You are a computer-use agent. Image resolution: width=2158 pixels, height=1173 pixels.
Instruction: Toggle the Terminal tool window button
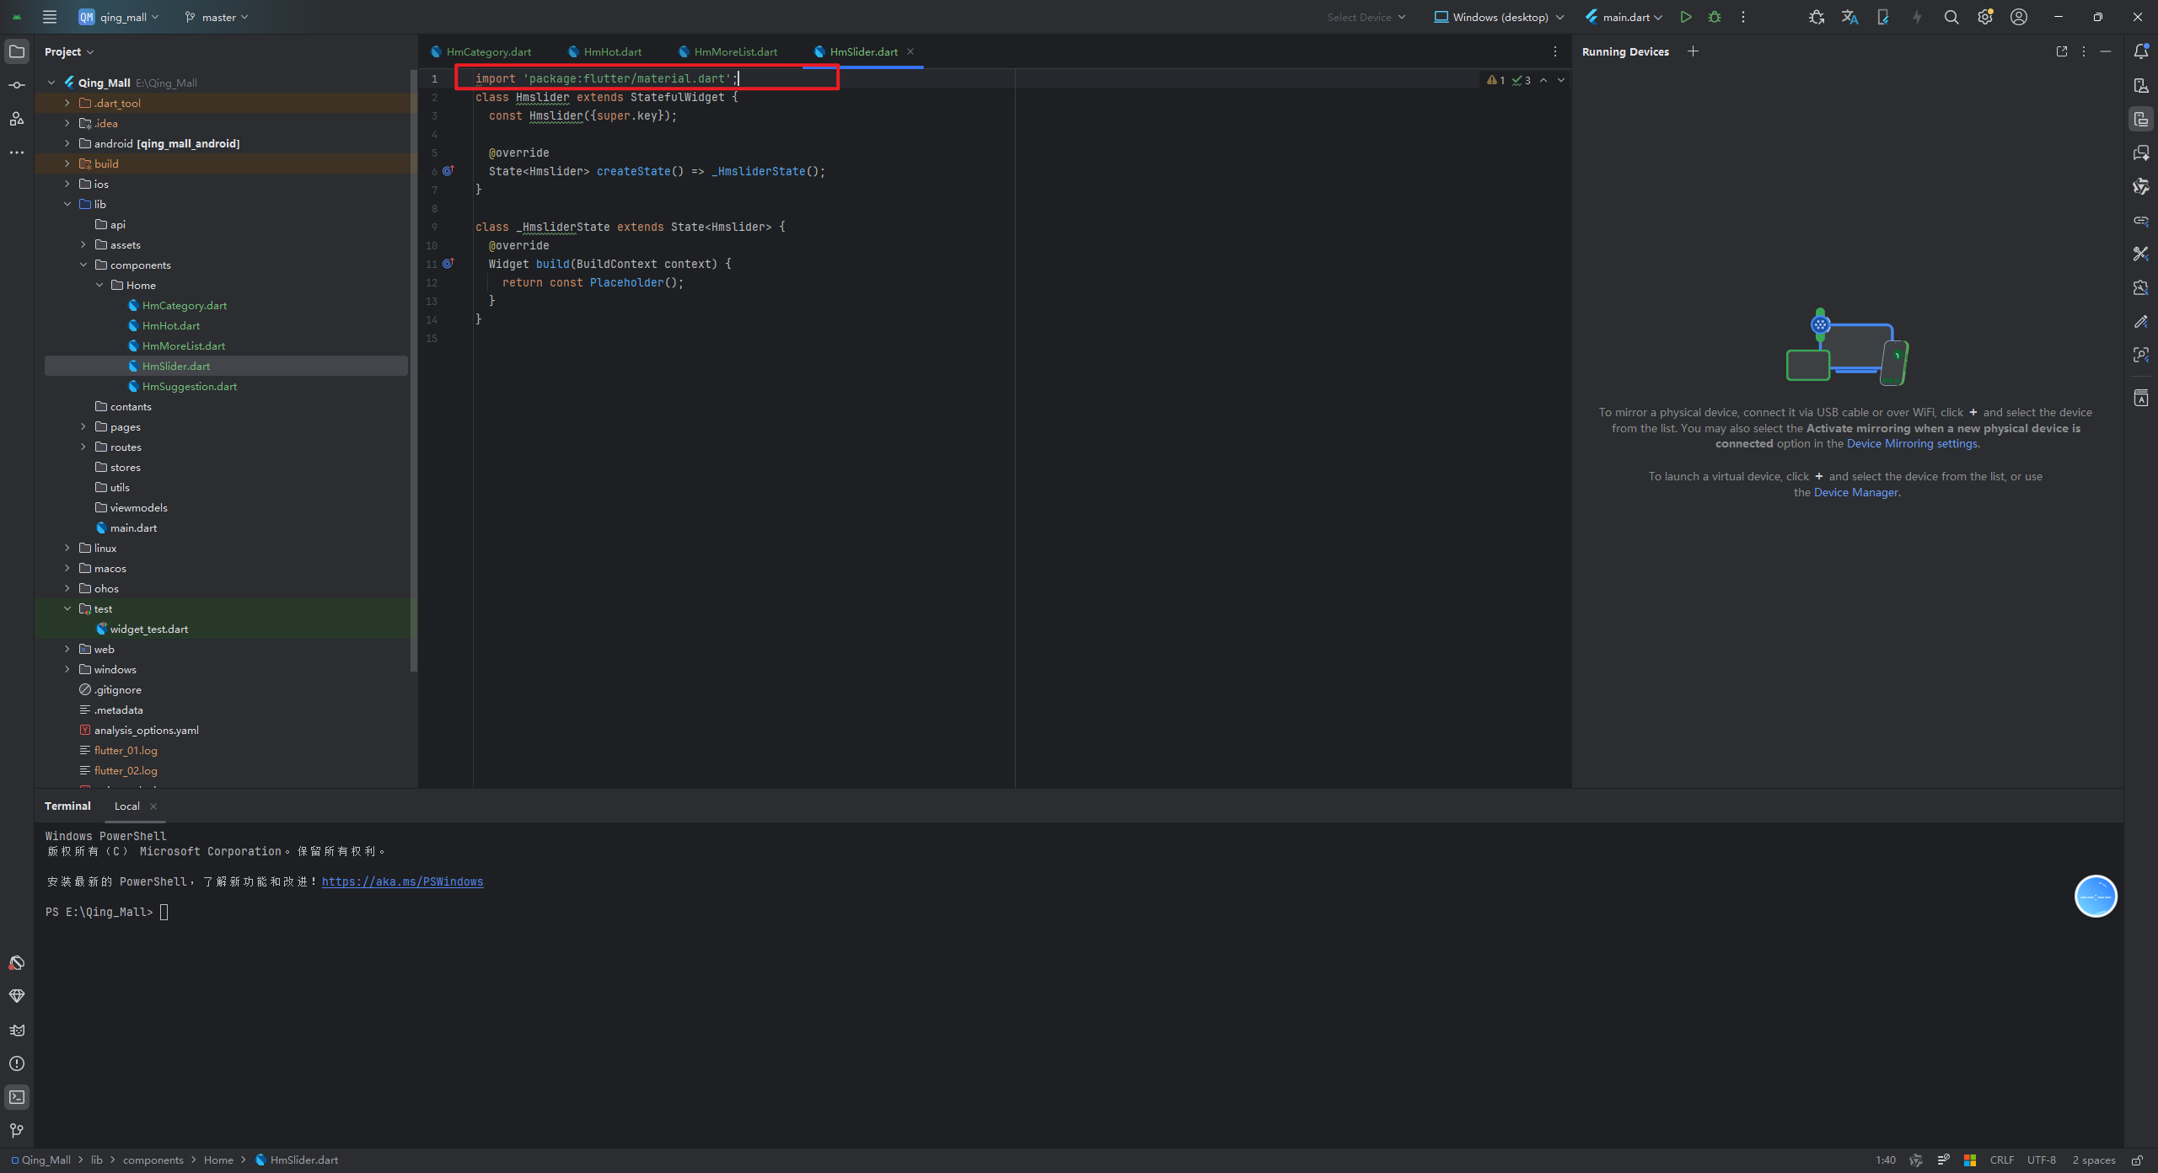(x=16, y=1097)
